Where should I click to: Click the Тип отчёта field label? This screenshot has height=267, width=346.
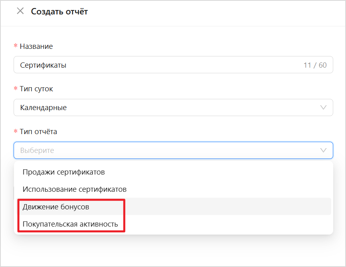(38, 132)
